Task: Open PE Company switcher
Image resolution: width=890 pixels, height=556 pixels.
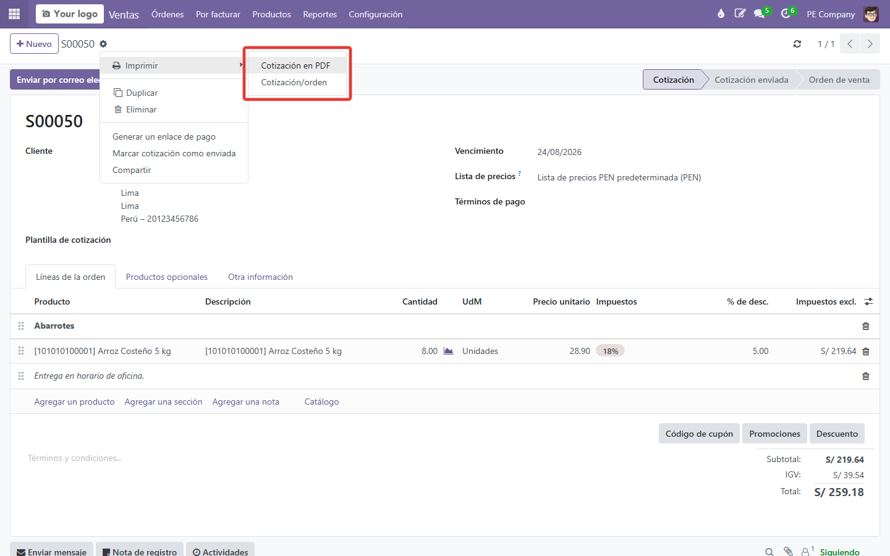Action: tap(831, 14)
